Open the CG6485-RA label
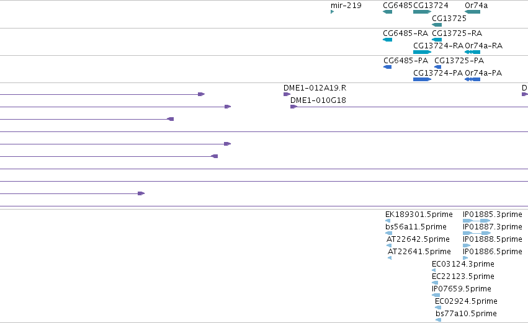This screenshot has width=528, height=323. pyautogui.click(x=405, y=33)
